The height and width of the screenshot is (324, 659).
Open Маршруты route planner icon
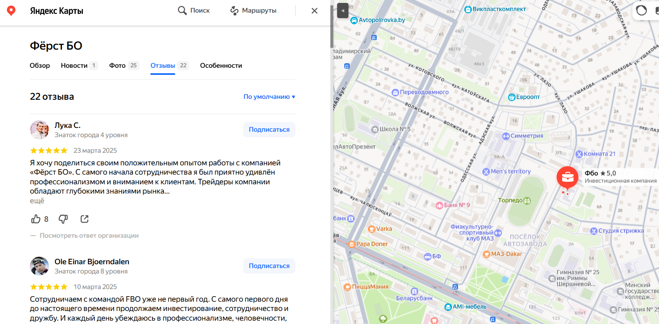234,11
